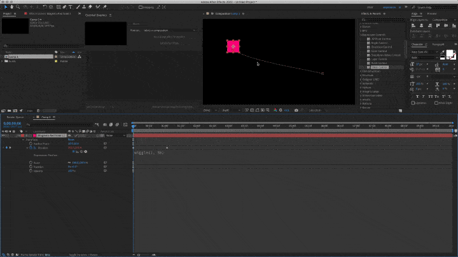Screen dimensions: 458x257
Task: Select the Zoom magnifier tool
Action: pos(18,7)
